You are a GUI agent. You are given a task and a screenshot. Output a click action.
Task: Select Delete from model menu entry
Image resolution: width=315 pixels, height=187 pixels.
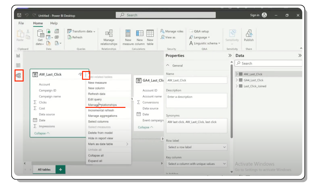point(100,133)
